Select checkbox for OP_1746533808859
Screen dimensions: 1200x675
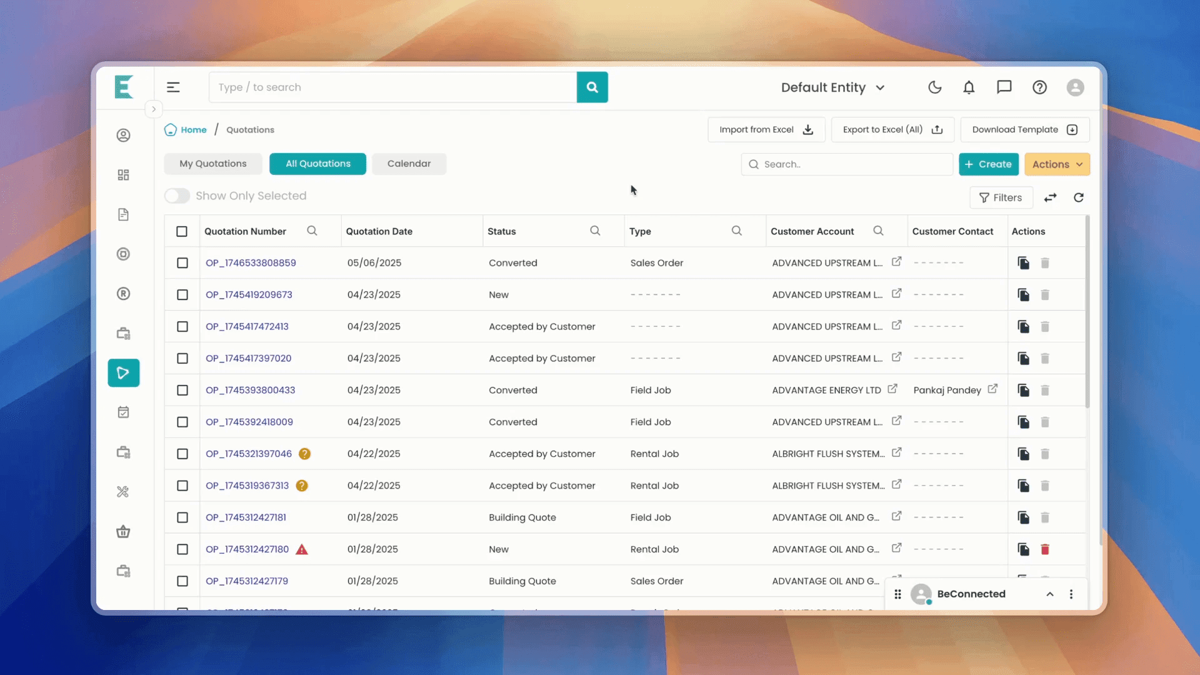pos(182,263)
